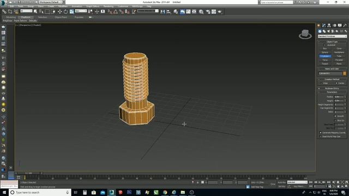Screen dimensions: 349x196
Task: Switch to the Freeform ribbon tab
Action: point(26,17)
